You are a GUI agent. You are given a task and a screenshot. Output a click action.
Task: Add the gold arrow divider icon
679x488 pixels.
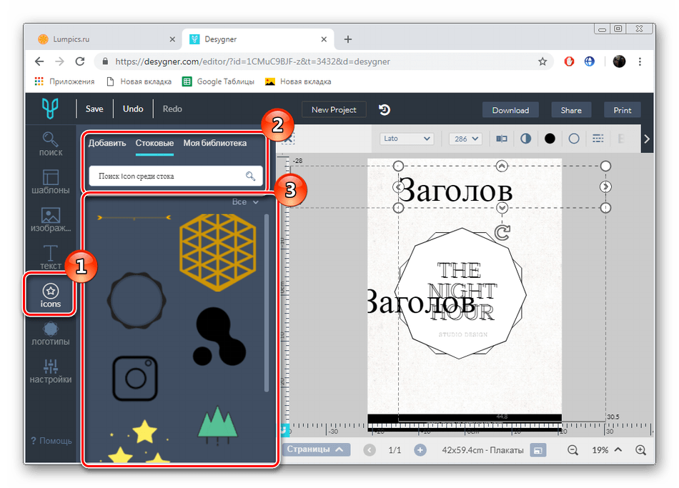(134, 218)
